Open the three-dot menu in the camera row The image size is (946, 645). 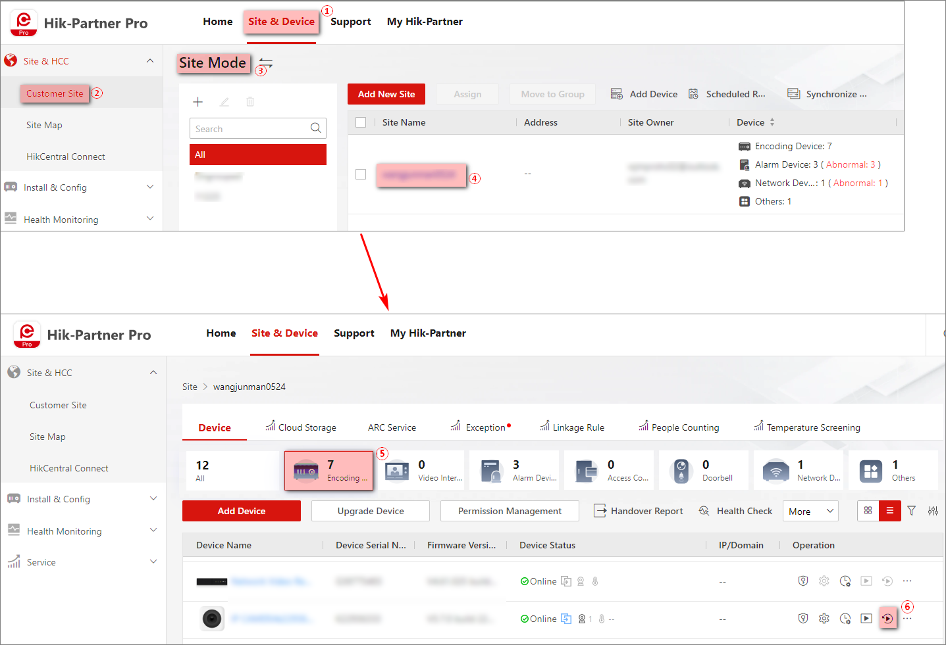click(x=907, y=618)
